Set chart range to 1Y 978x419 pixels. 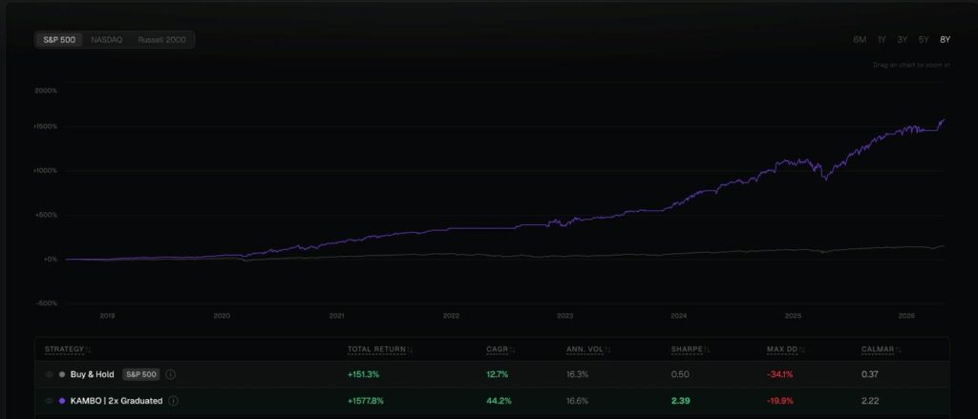[x=882, y=40]
